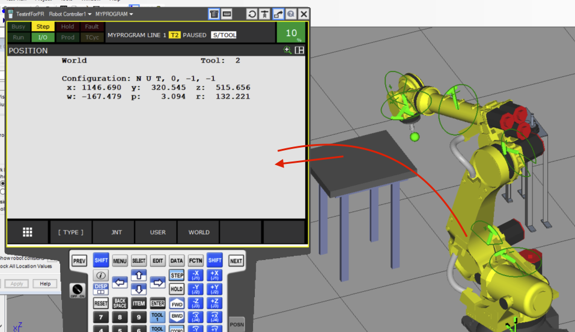Open the virtual keyboard icon in pendant titlebar
Viewport: 575px width, 332px height.
click(x=227, y=14)
